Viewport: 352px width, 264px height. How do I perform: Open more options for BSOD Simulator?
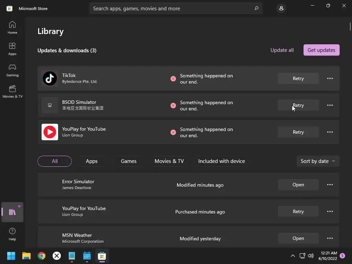click(330, 105)
